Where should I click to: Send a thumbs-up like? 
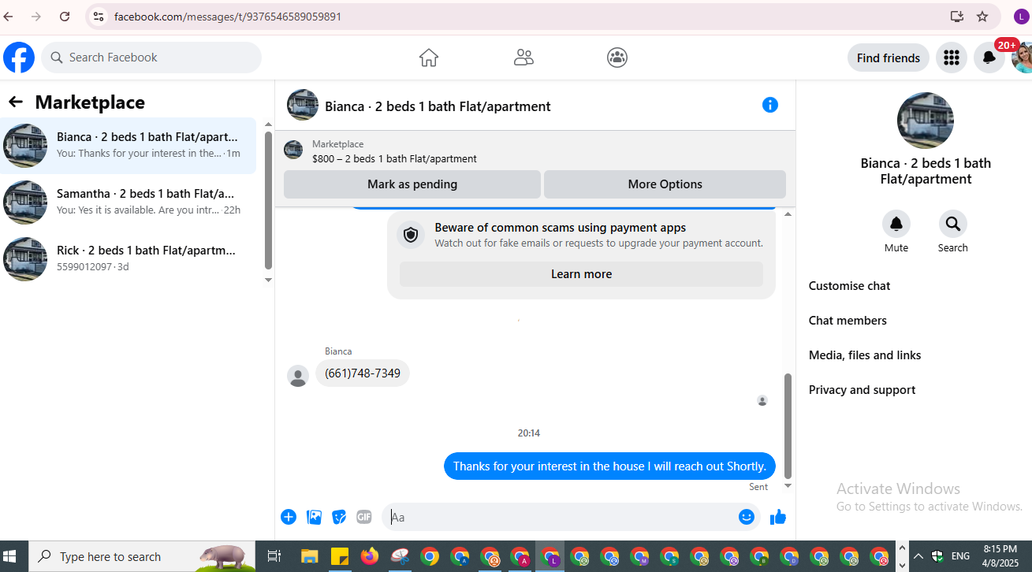click(778, 517)
